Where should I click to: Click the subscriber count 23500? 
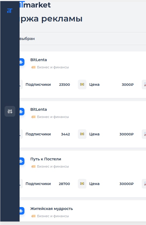point(64,84)
